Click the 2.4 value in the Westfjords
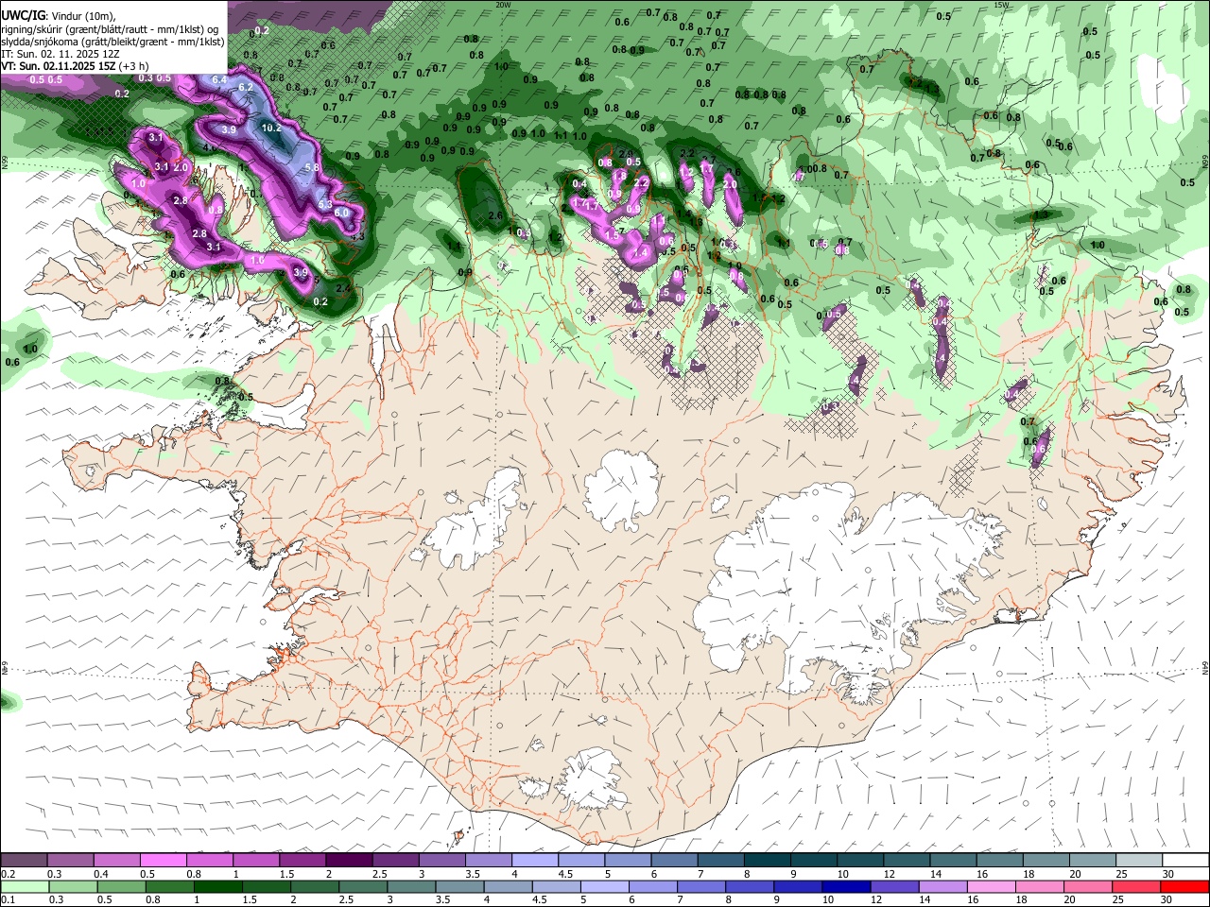The height and width of the screenshot is (907, 1210). 343,288
